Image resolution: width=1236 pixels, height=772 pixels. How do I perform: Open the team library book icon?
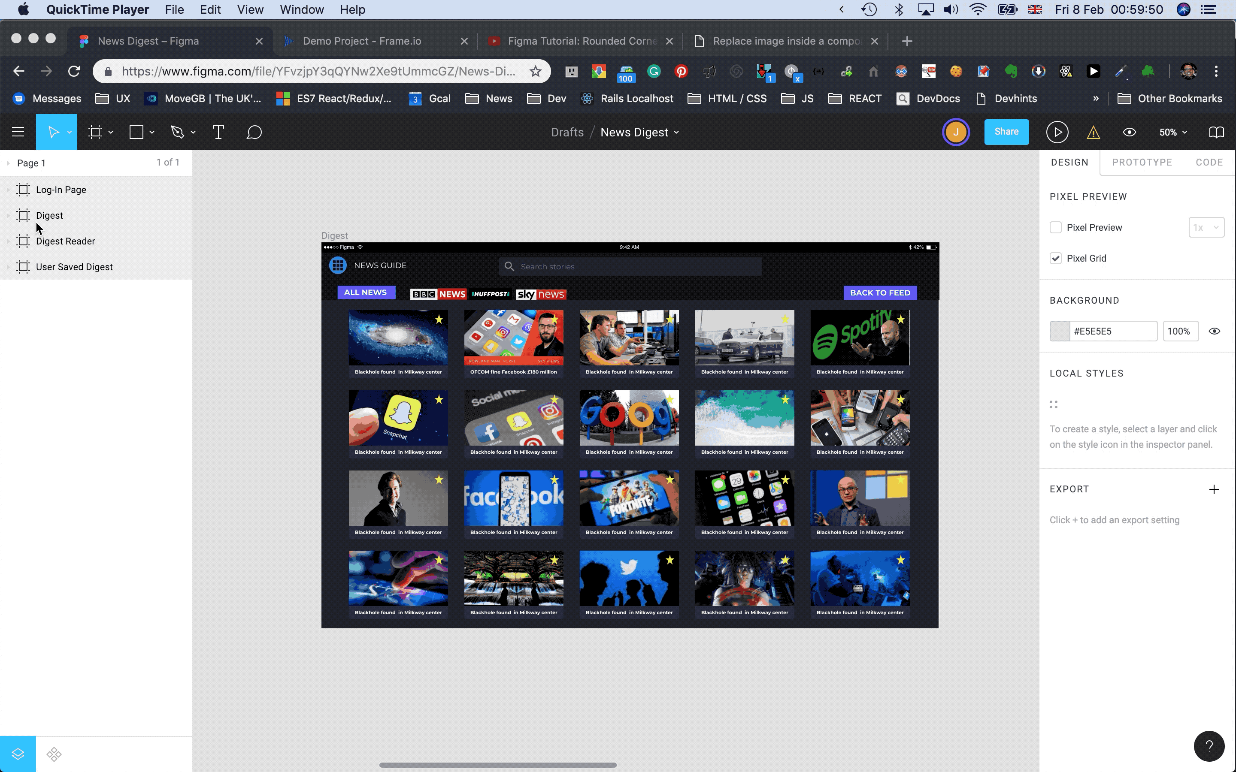coord(1217,132)
